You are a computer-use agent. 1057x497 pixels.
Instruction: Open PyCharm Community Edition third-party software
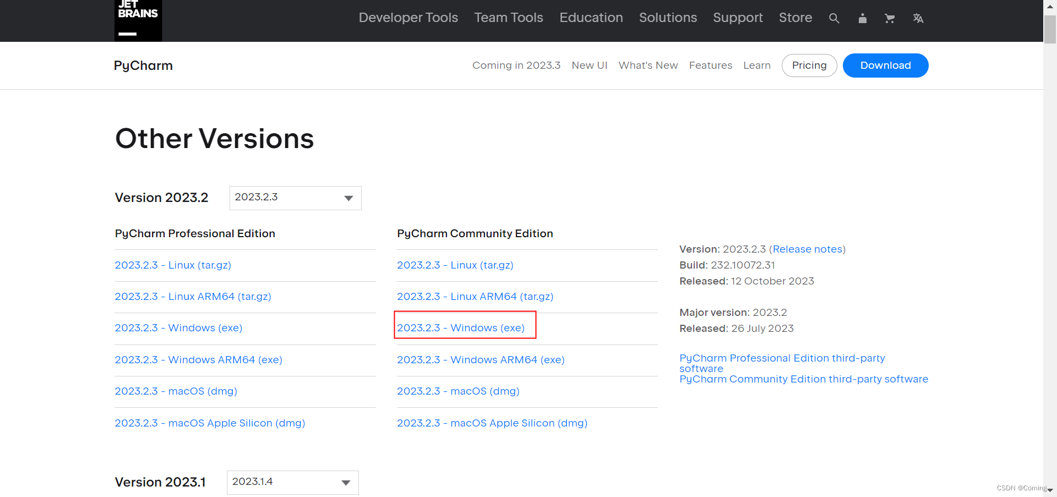(803, 379)
